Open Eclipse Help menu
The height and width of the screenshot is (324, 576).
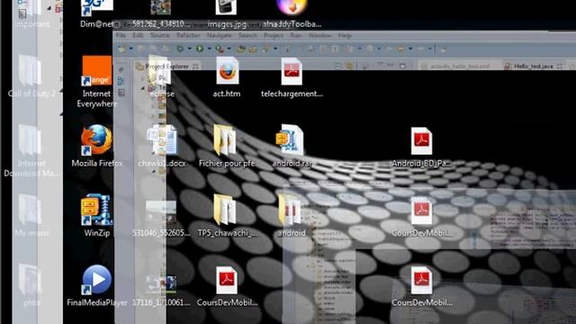pos(345,35)
